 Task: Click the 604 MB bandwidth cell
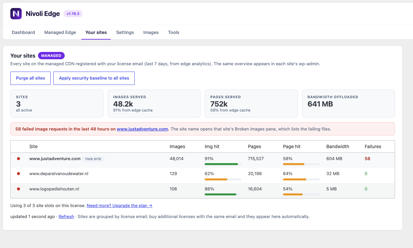(334, 159)
